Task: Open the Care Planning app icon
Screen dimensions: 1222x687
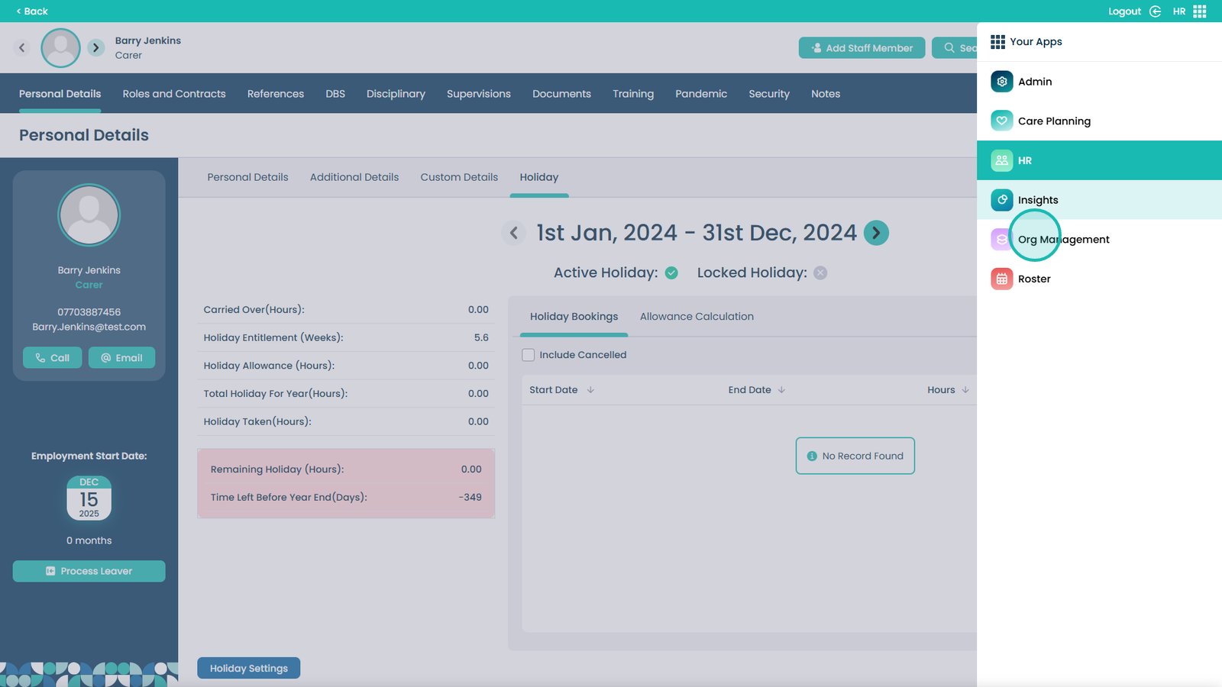Action: point(1001,121)
